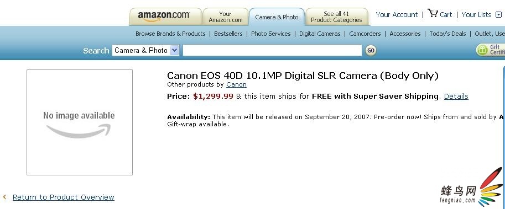This screenshot has height=209, width=505.
Task: Open Digital Cameras section
Action: (x=320, y=34)
